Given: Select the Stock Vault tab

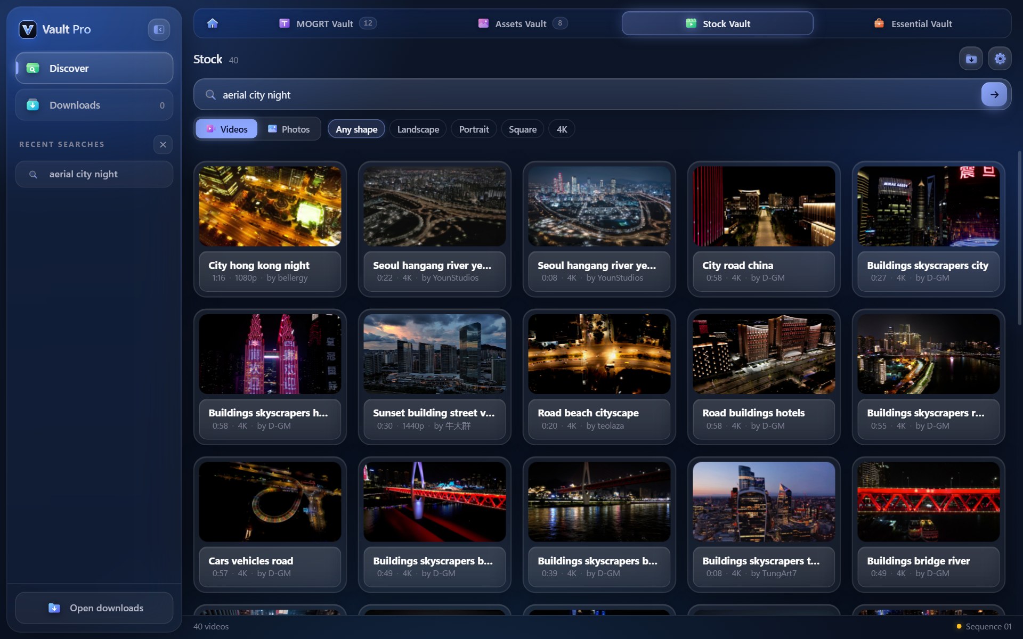Looking at the screenshot, I should 717,23.
